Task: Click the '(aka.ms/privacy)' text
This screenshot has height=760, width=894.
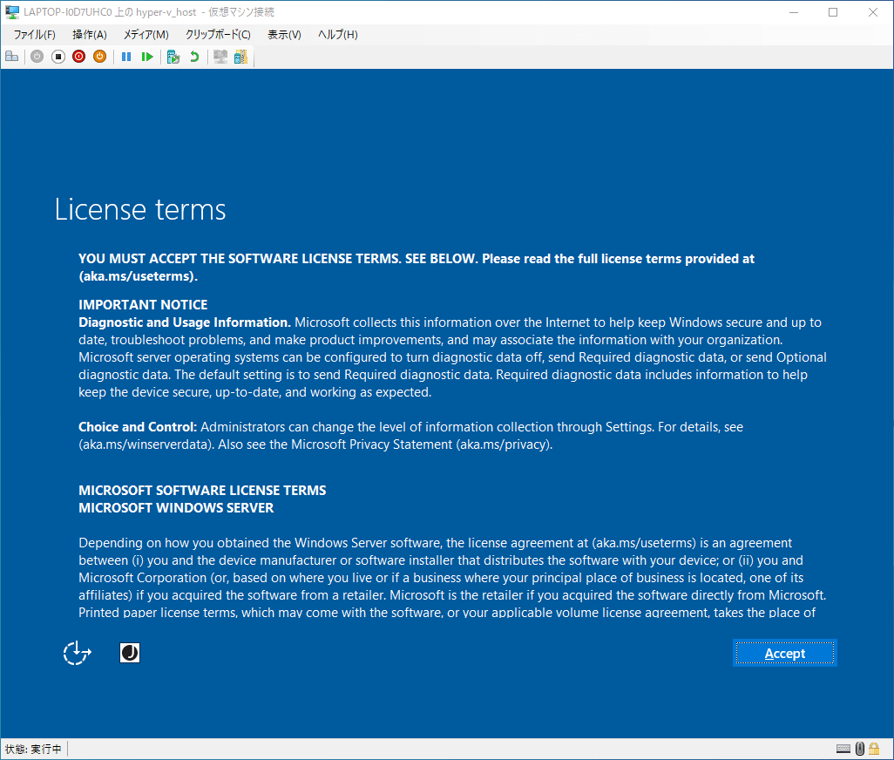Action: tap(504, 444)
